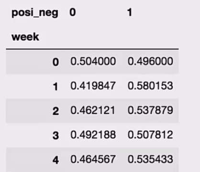Click the value 0.507812 in week 3

pos(150,135)
